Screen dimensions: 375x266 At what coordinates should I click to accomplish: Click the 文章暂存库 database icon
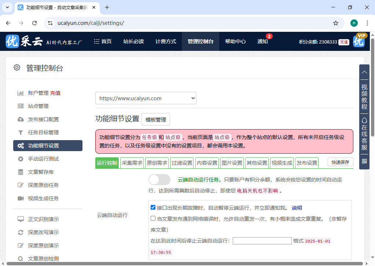[21, 172]
